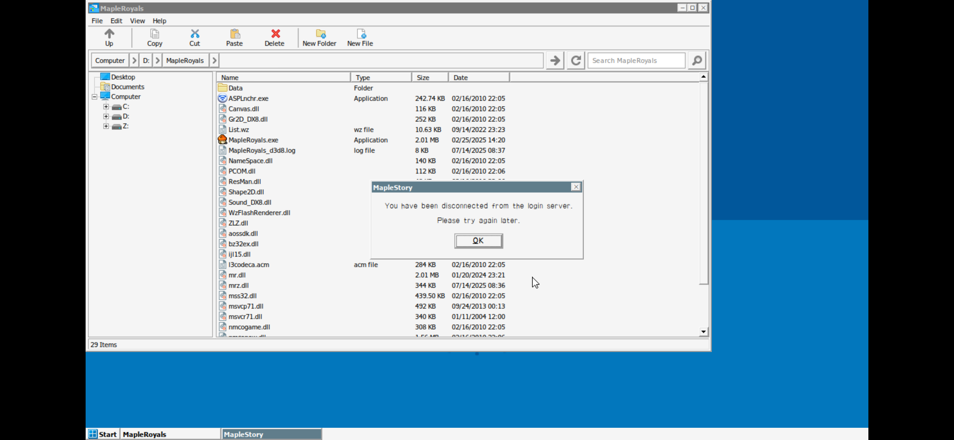This screenshot has width=954, height=440.
Task: Click the red Delete icon
Action: click(x=275, y=34)
